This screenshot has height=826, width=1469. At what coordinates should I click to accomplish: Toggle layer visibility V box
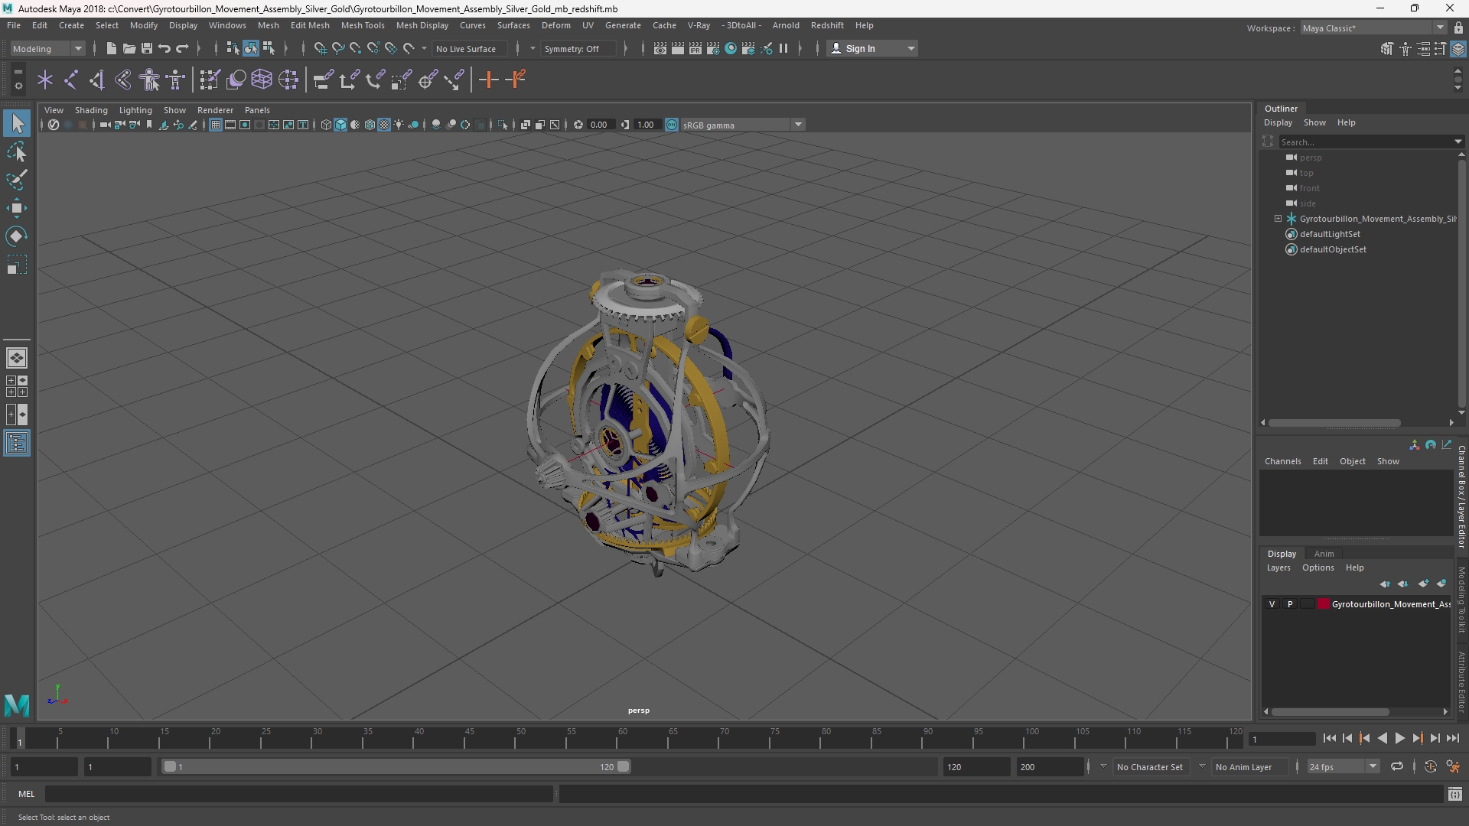pos(1272,604)
